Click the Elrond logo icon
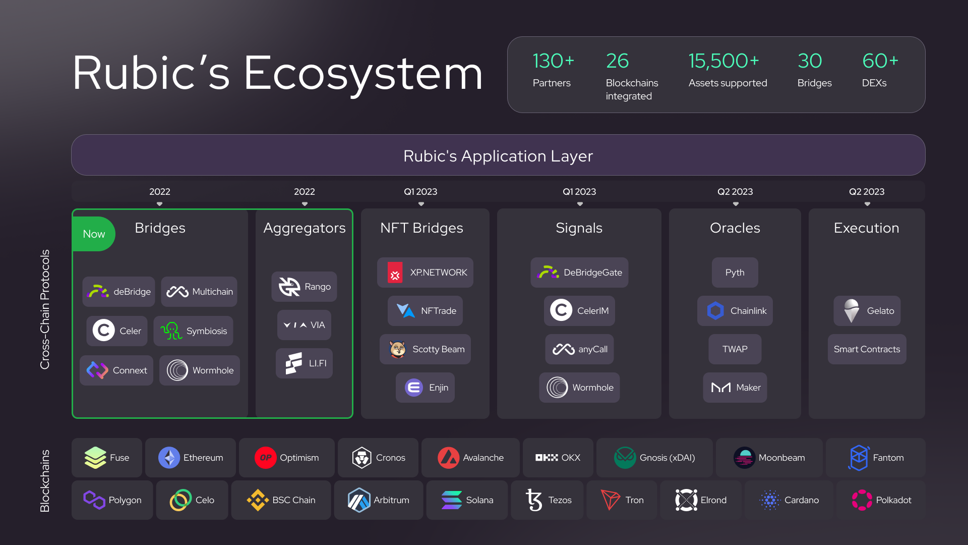This screenshot has width=968, height=545. tap(686, 500)
